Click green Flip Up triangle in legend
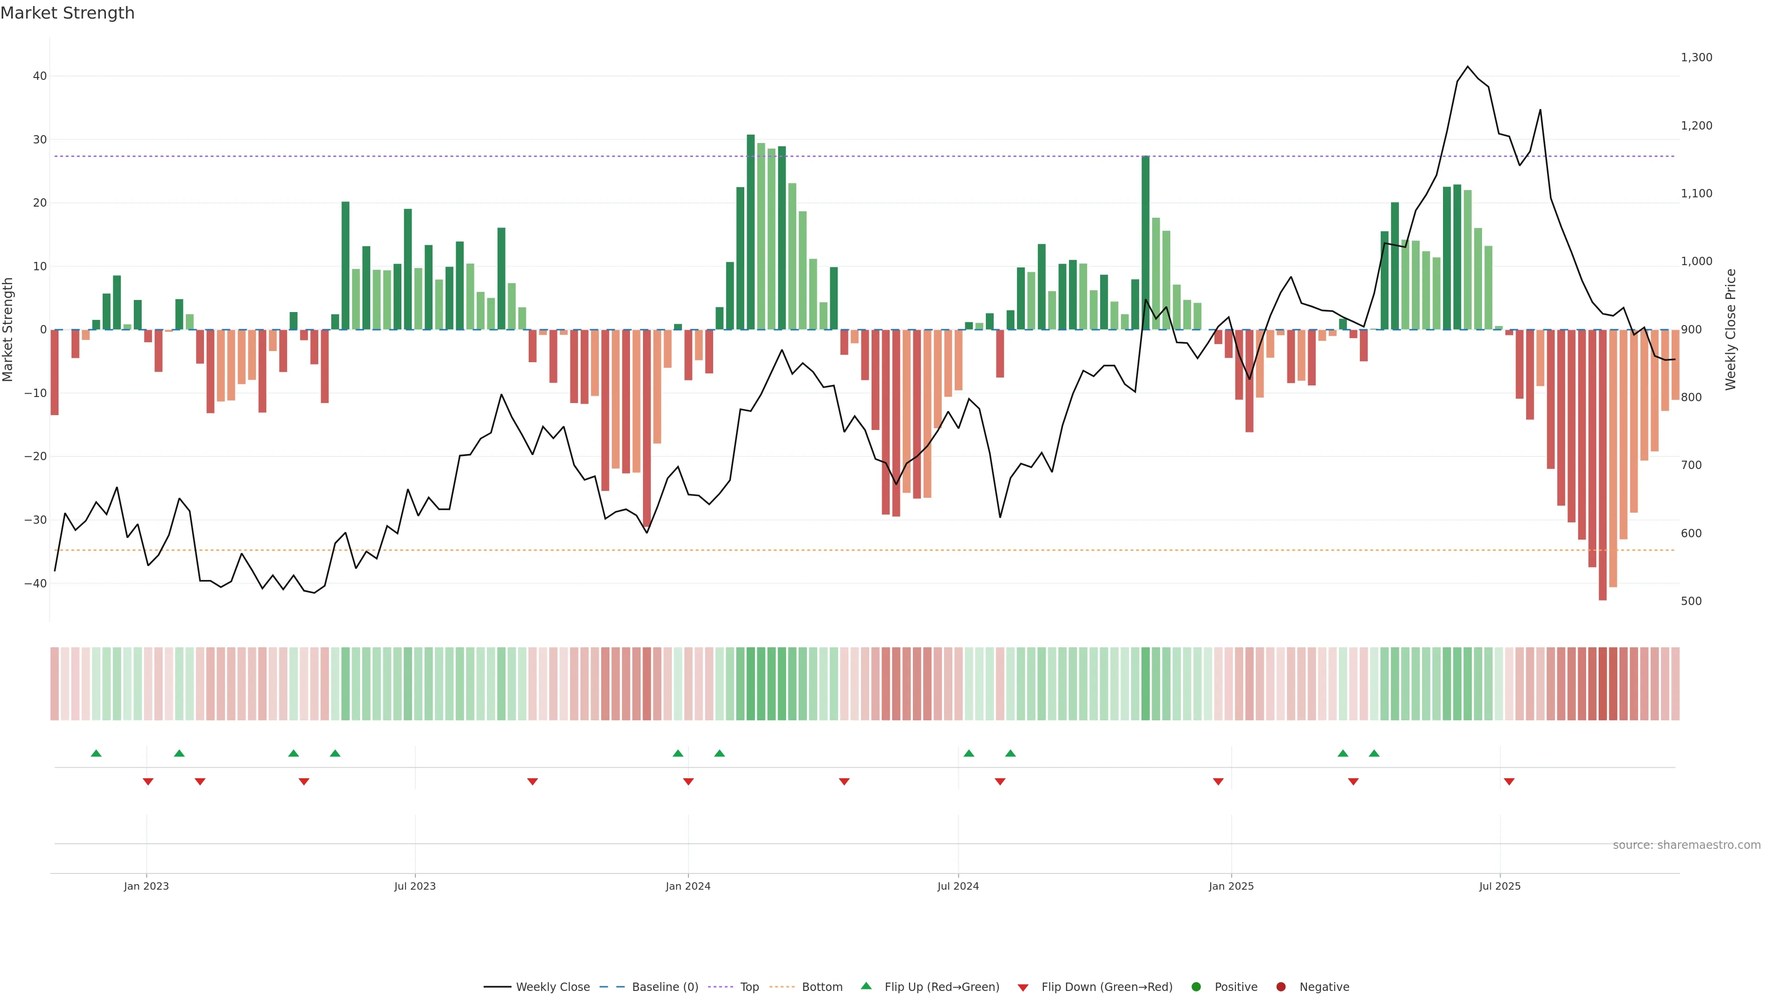 866,986
